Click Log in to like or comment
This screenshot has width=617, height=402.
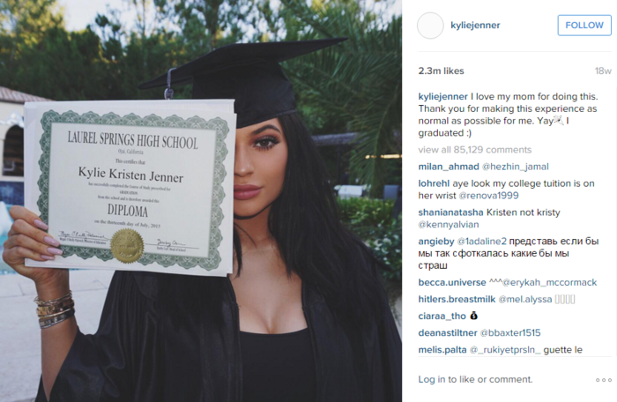[475, 379]
